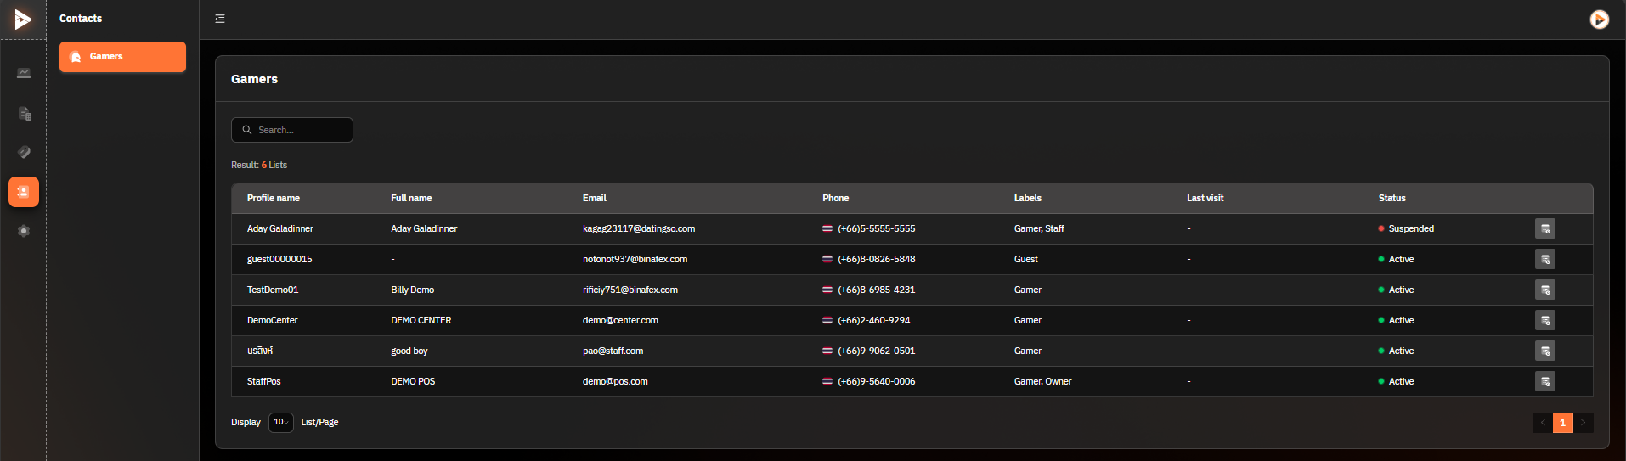Open the tag/labels sidebar icon
Screen dimensions: 1626x461
pos(24,152)
